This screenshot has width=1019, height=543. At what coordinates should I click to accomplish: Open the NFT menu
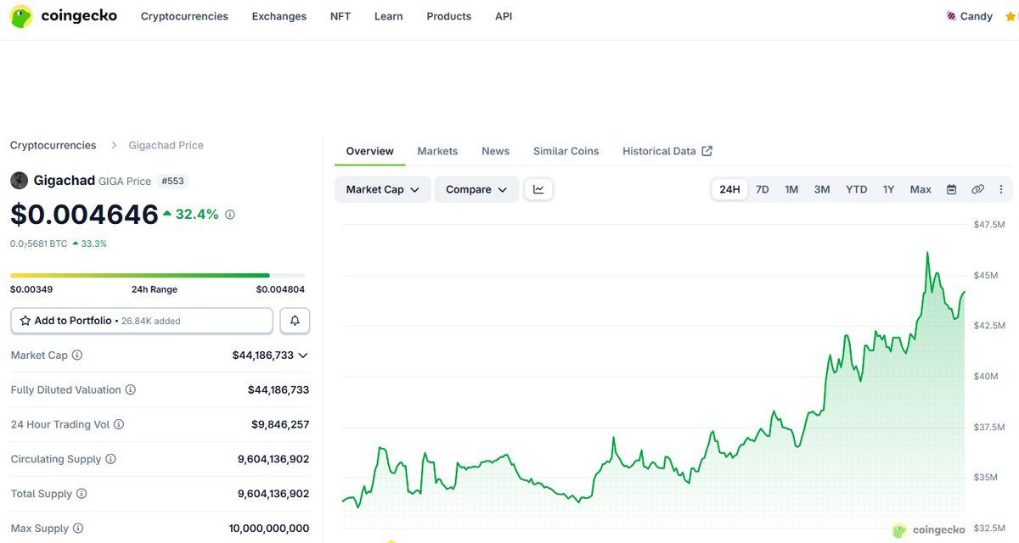pos(341,16)
